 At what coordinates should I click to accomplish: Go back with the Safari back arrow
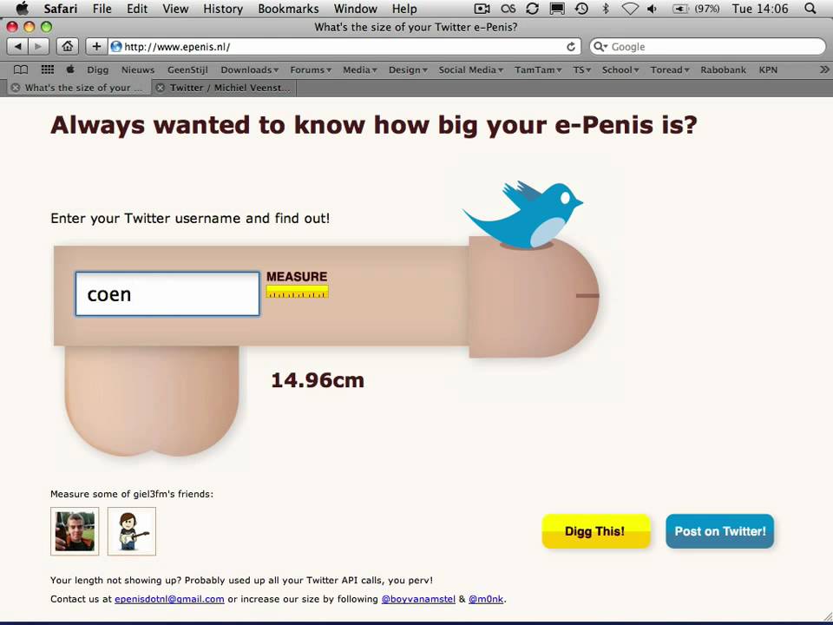[x=17, y=47]
